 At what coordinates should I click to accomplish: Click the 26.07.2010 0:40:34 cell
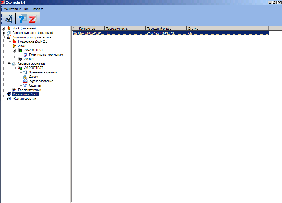pos(160,33)
